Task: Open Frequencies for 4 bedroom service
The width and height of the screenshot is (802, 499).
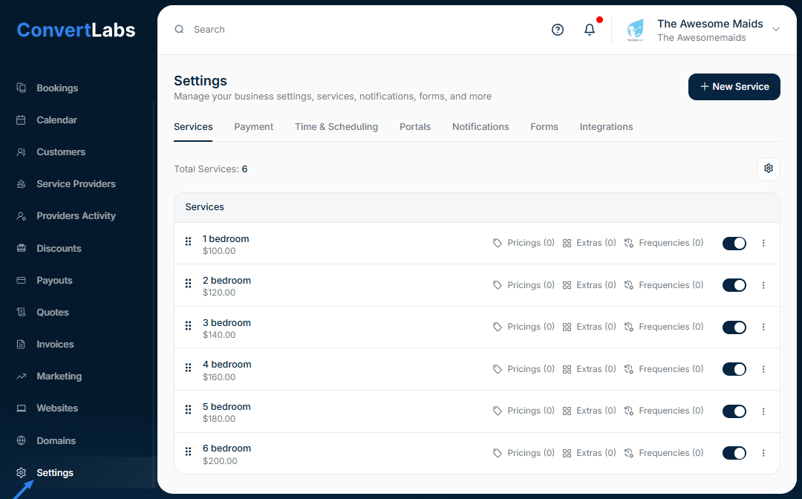Action: coord(663,369)
